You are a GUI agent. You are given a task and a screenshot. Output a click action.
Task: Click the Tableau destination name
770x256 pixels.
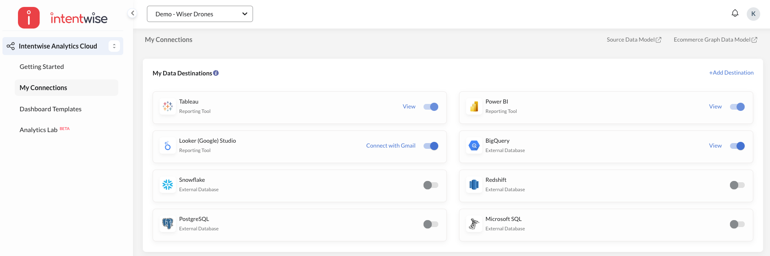[x=189, y=102]
